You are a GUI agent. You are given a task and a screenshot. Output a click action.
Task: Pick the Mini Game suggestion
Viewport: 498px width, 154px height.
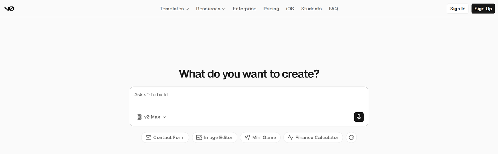point(260,137)
